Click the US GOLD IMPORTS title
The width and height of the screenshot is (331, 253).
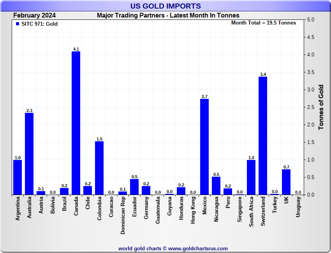coord(165,6)
